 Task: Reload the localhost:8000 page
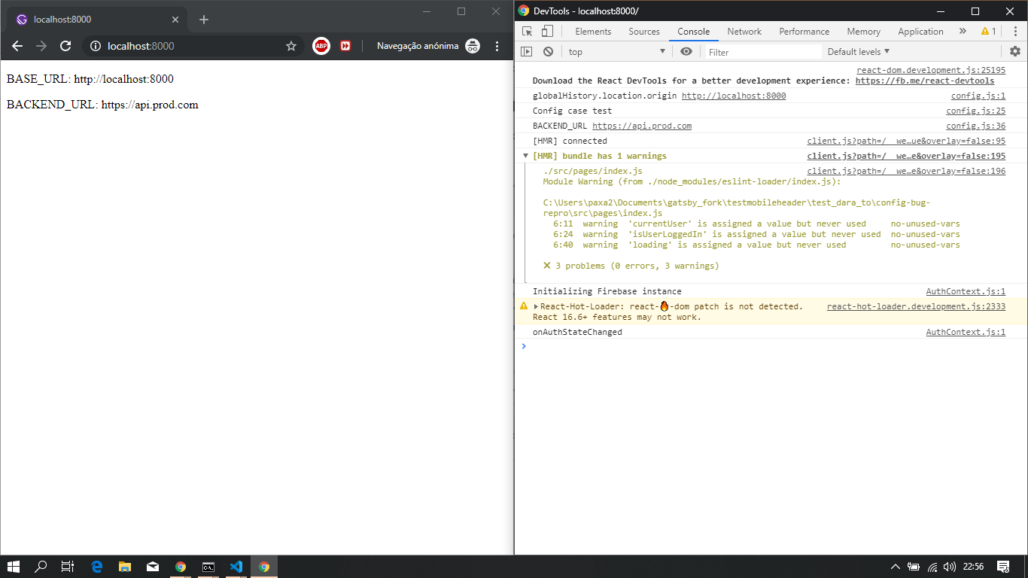[x=66, y=45]
